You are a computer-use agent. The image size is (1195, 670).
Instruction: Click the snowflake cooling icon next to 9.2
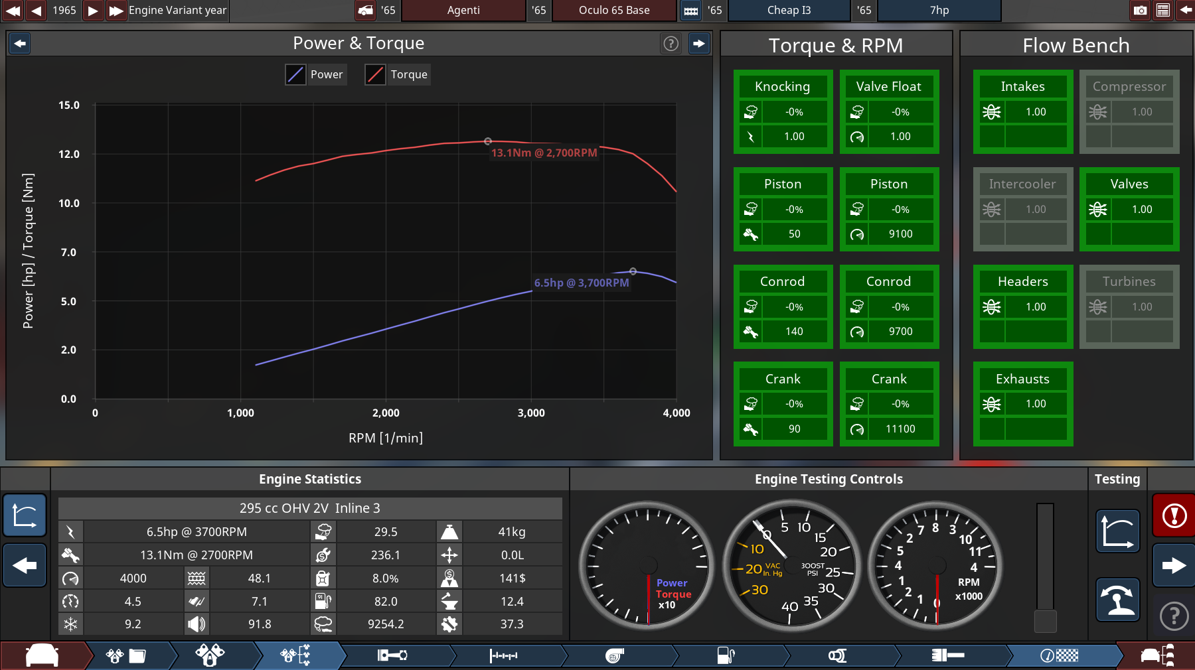point(70,624)
